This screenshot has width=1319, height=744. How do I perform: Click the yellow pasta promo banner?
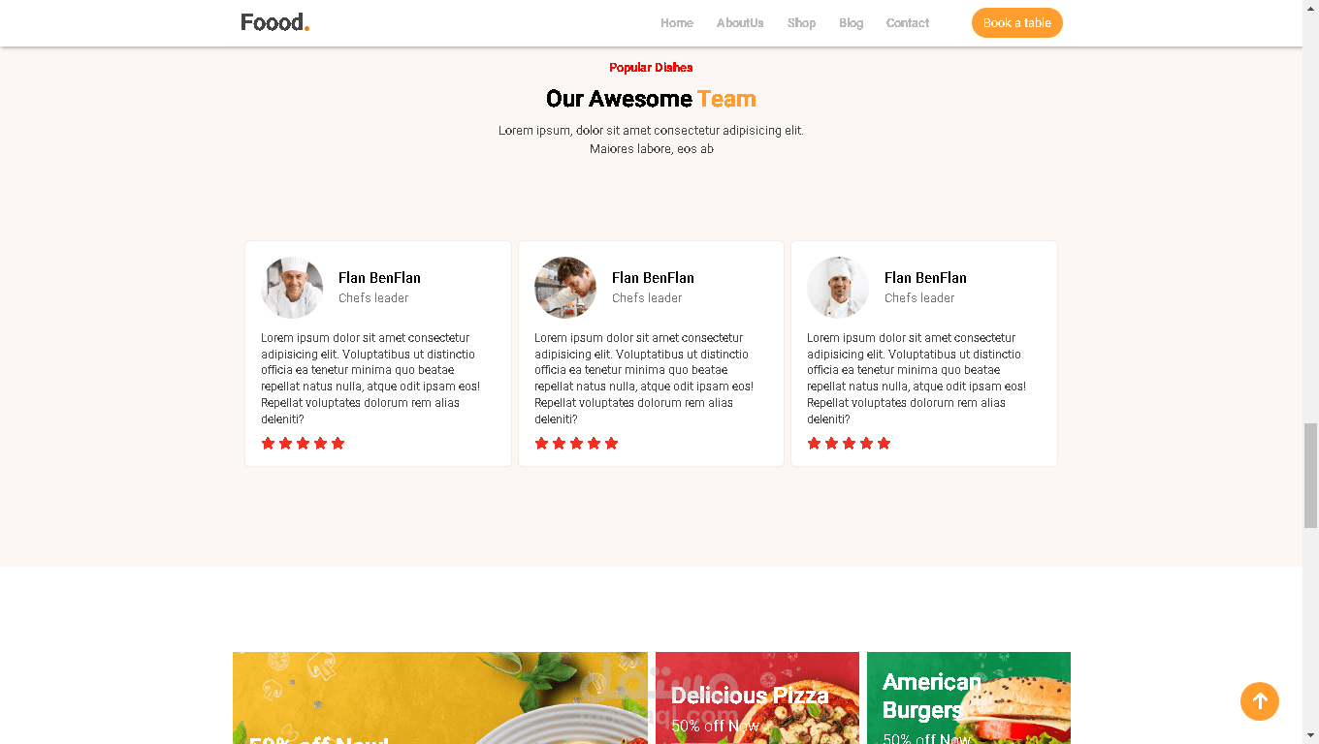[440, 697]
